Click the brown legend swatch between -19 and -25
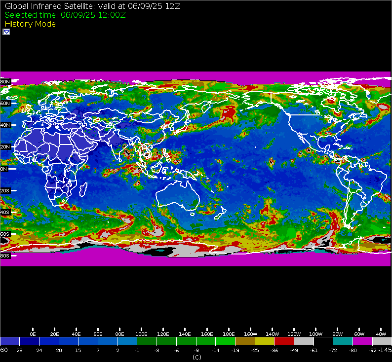Image resolution: width=392 pixels, height=362 pixels. (x=245, y=341)
